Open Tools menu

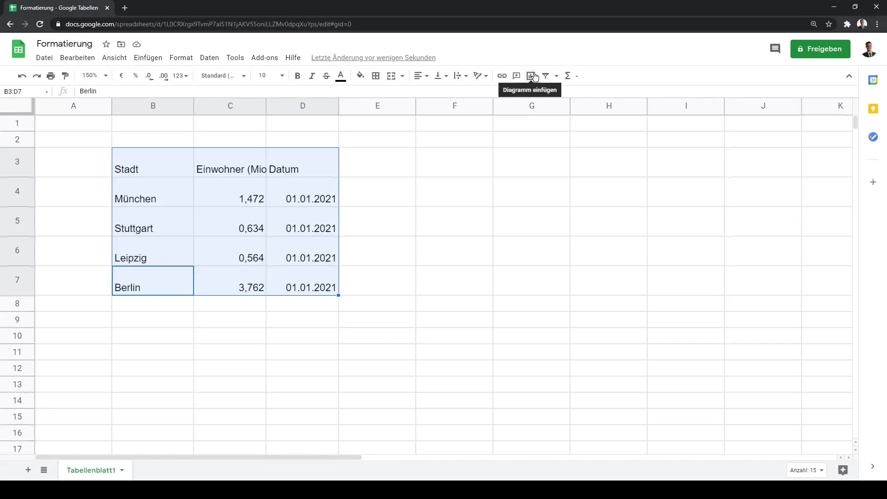pos(235,58)
